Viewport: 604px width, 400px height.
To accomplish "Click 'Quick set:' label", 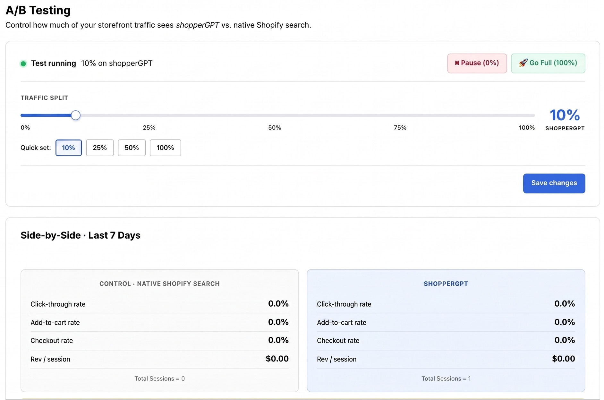I will pyautogui.click(x=36, y=148).
